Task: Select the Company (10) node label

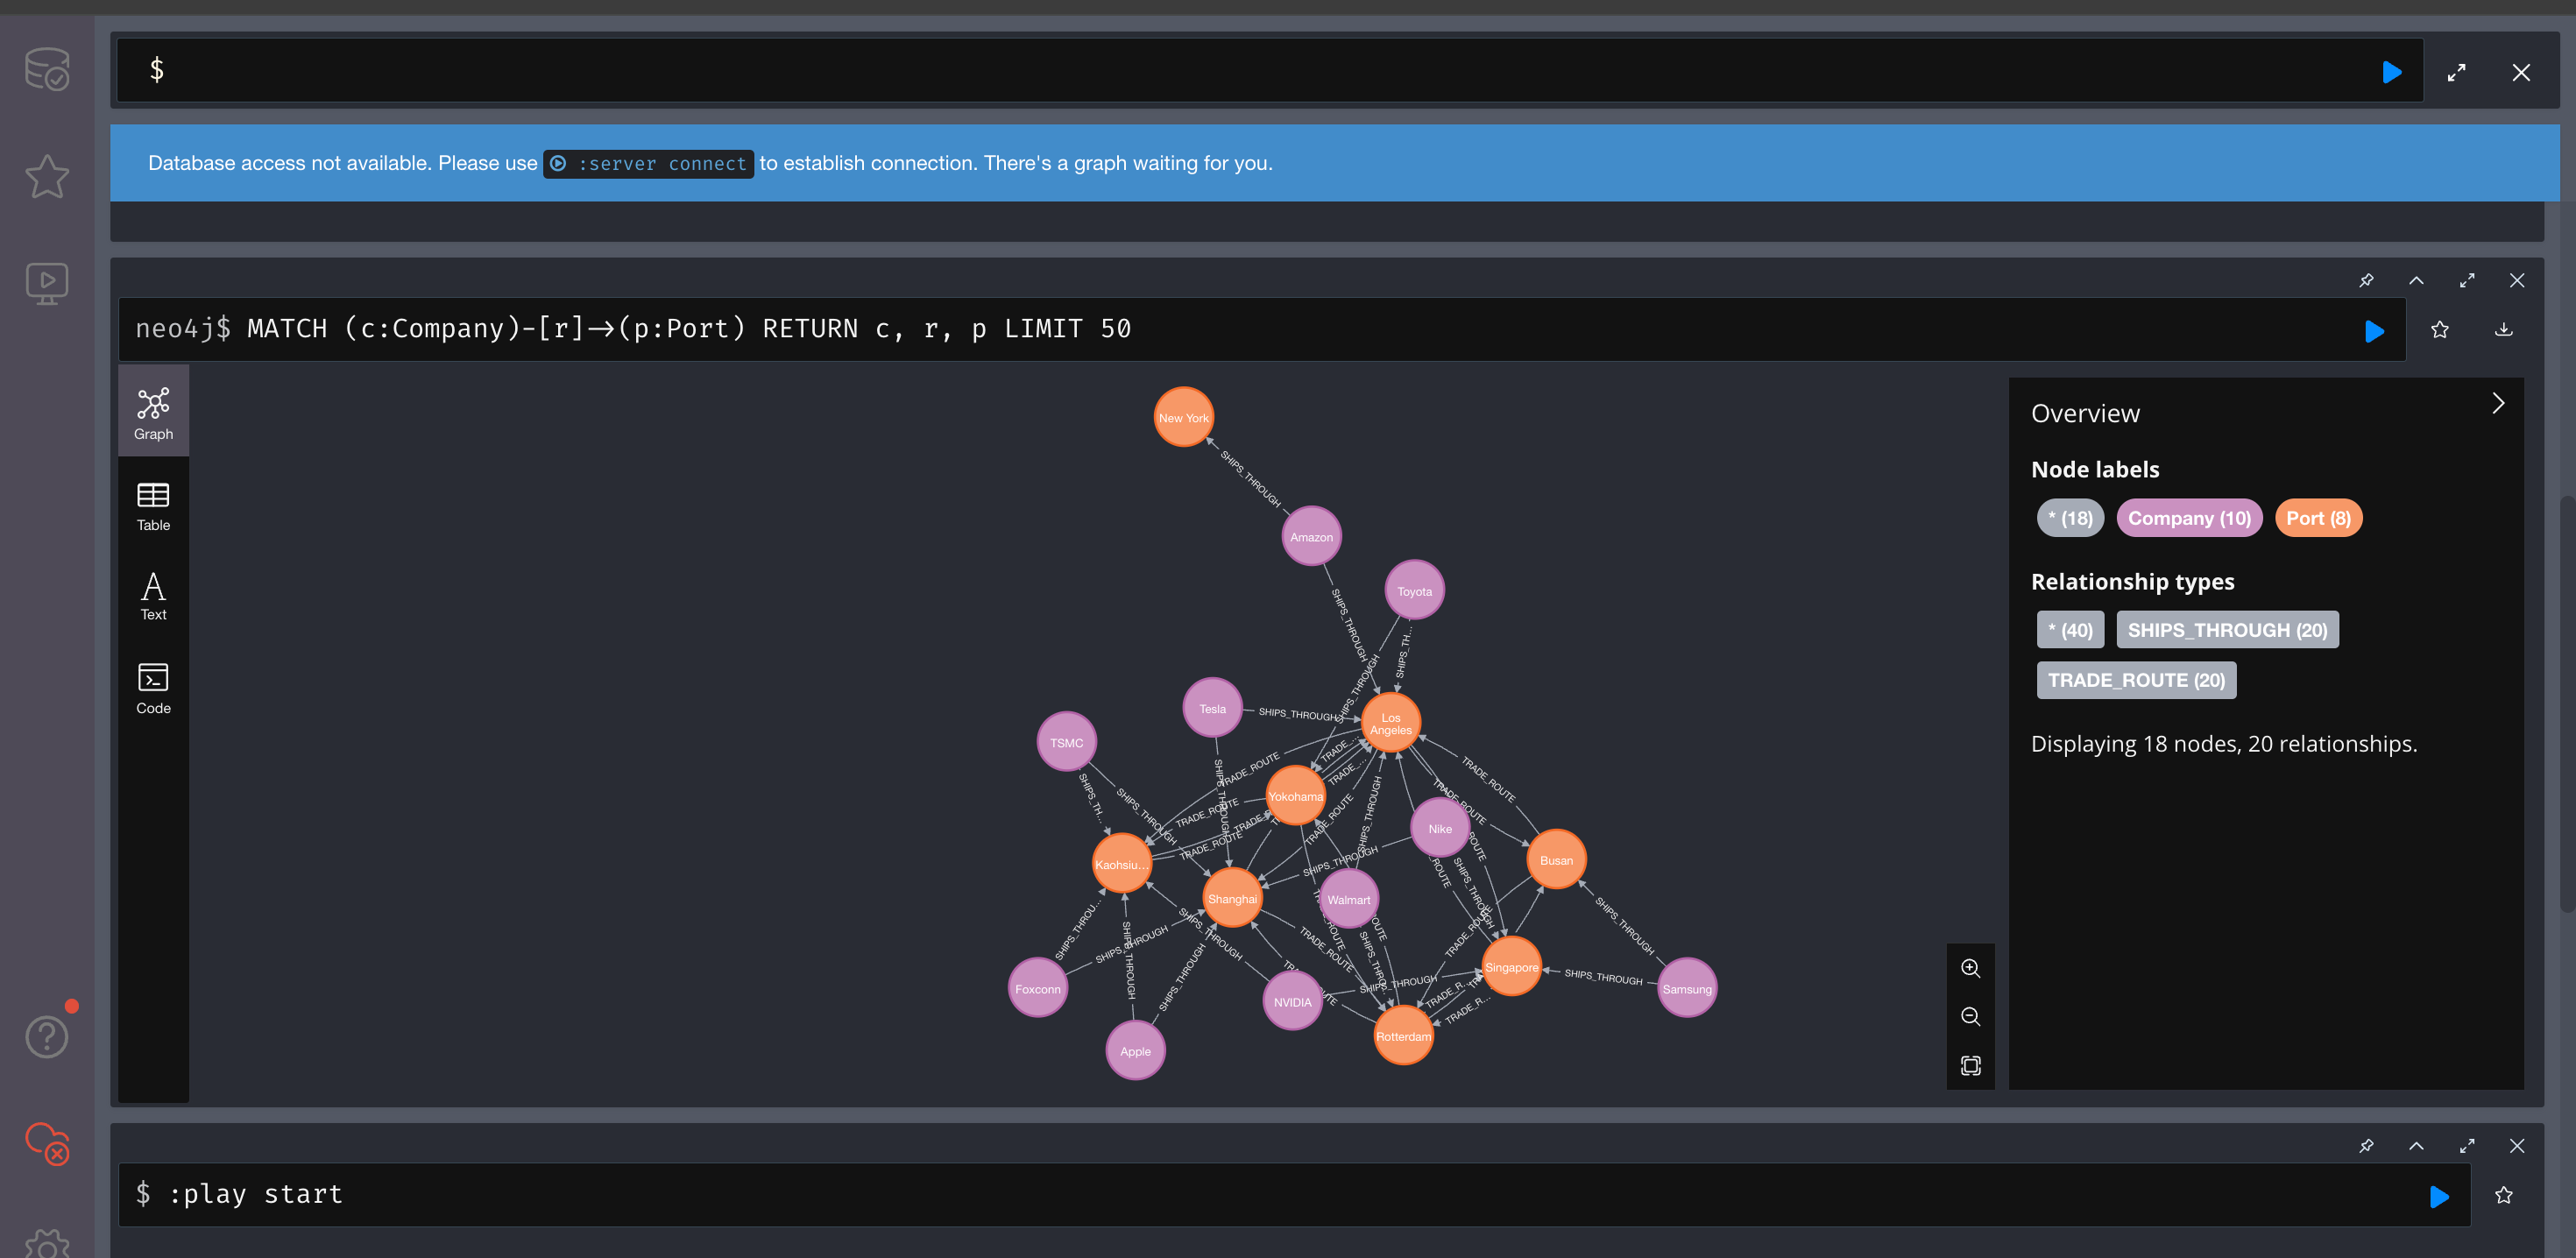Action: pos(2189,518)
